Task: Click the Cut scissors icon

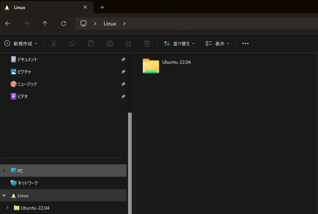Action: pos(54,43)
